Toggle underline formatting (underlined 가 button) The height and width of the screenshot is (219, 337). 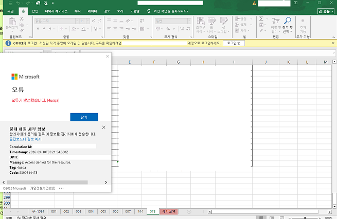click(x=49, y=29)
